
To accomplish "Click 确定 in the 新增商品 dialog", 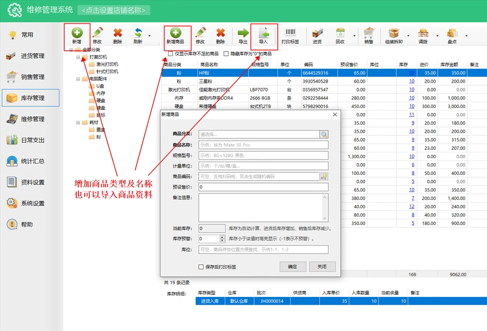I will pyautogui.click(x=293, y=267).
